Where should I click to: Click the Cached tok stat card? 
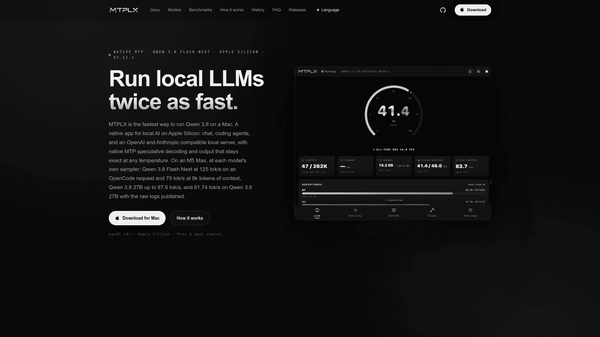tap(355, 166)
